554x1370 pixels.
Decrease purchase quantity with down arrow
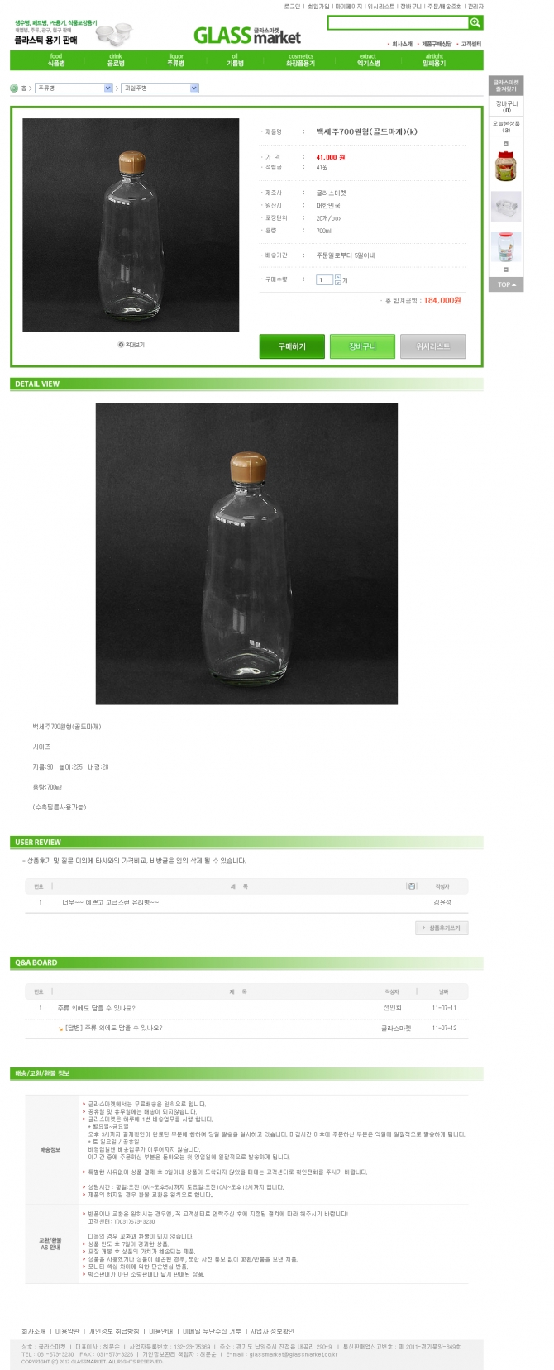[337, 283]
